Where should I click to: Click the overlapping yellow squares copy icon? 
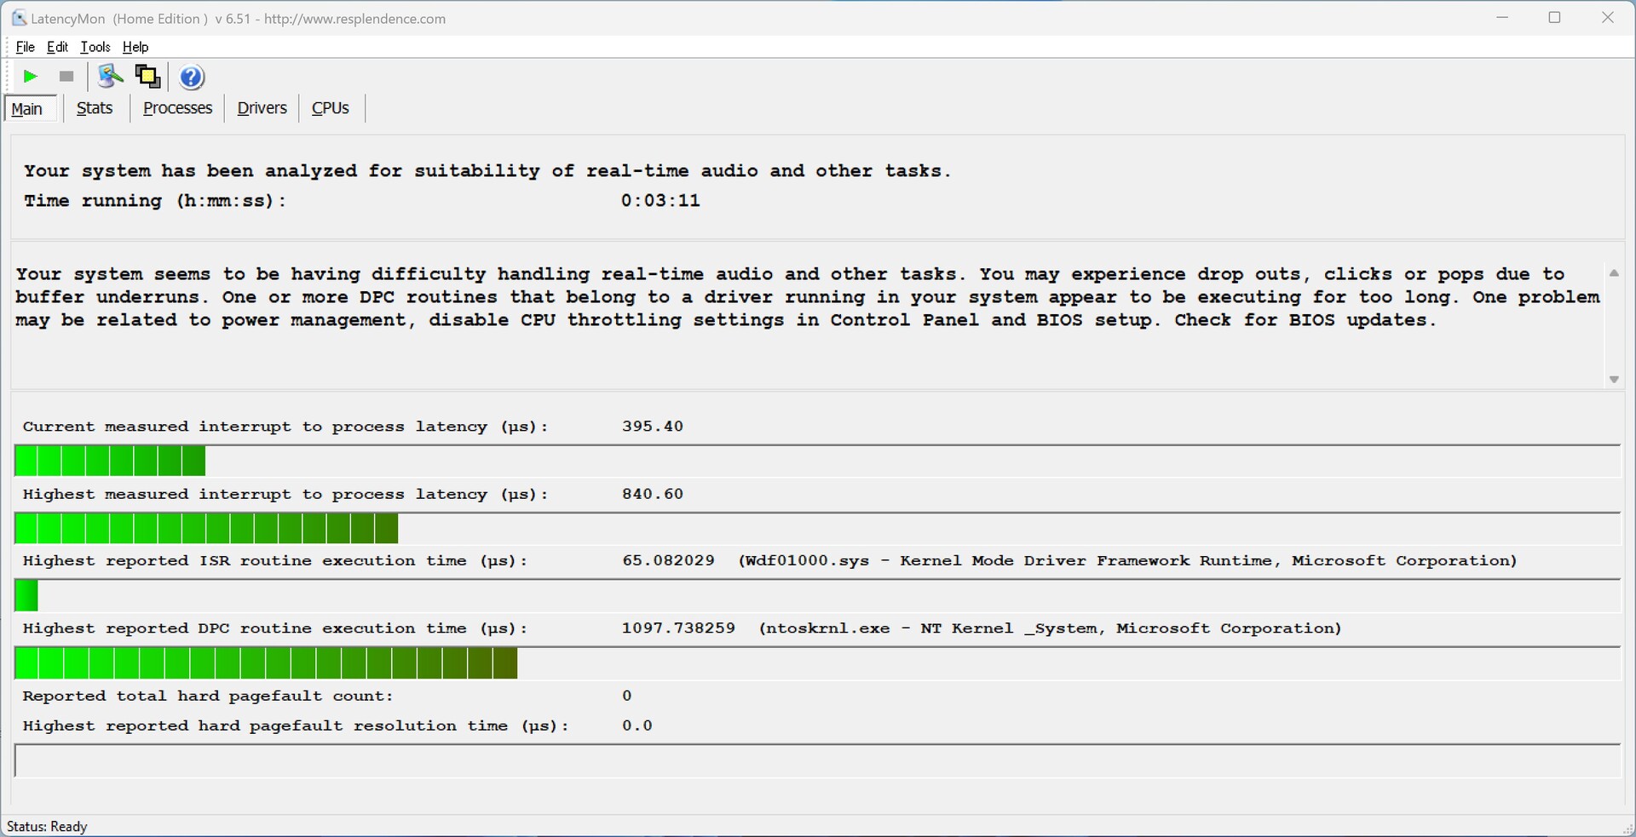(148, 77)
